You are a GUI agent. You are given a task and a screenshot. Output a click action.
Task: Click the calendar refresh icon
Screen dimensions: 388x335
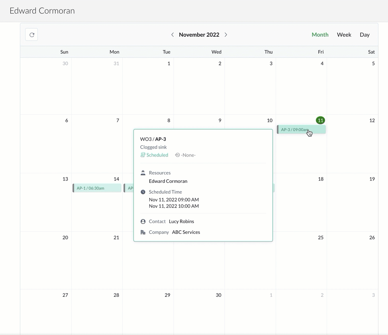click(x=32, y=35)
